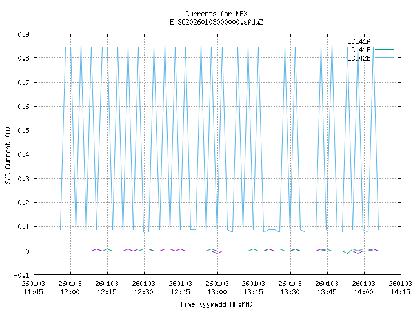The width and height of the screenshot is (413, 310).
Task: Select the light blue LCL42B legend line sample
Action: [x=383, y=57]
